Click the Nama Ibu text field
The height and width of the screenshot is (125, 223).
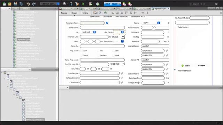pyautogui.click(x=102, y=46)
